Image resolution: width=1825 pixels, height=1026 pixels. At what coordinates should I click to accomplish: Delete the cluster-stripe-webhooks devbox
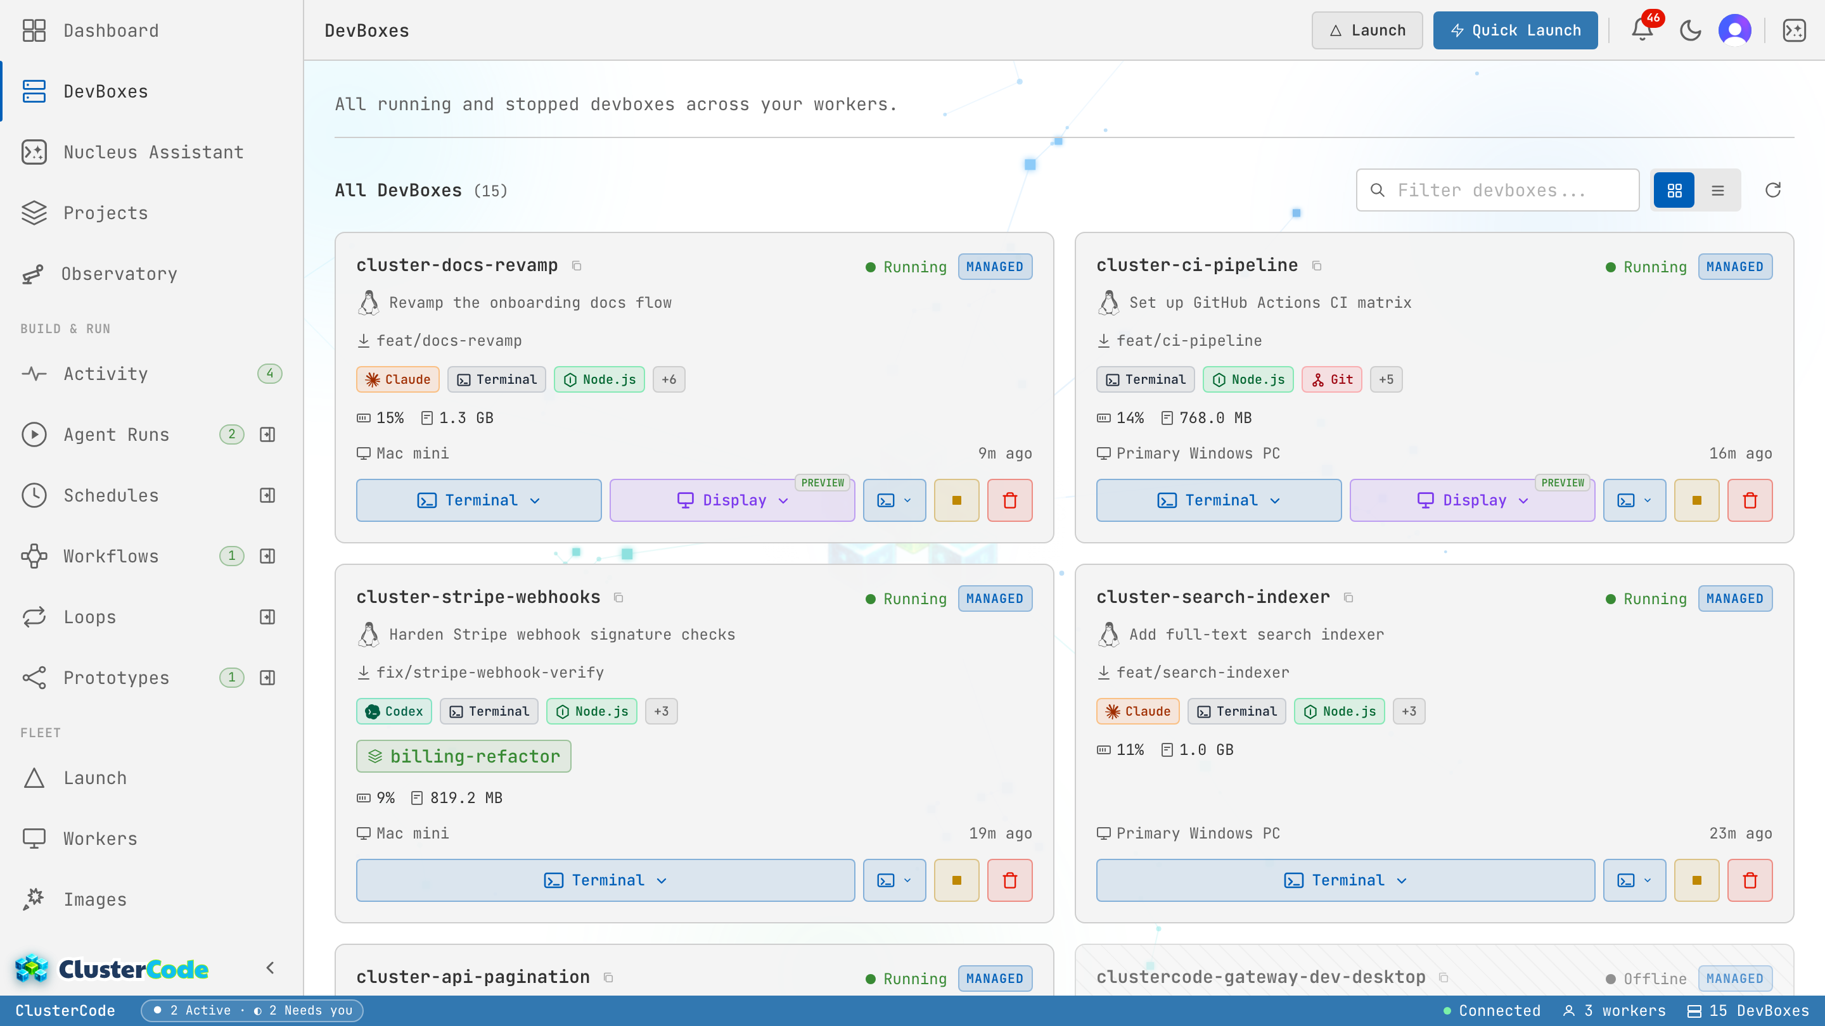(1009, 880)
